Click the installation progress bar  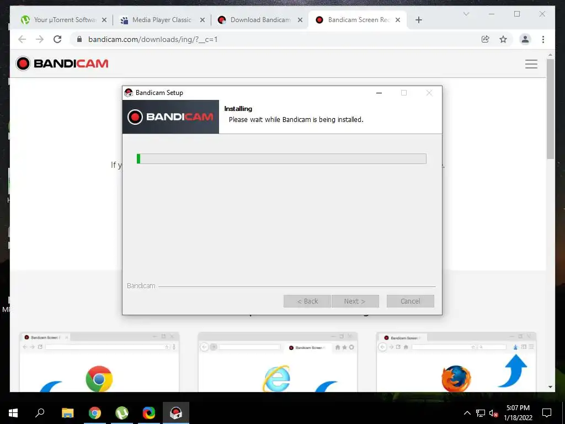coord(281,158)
